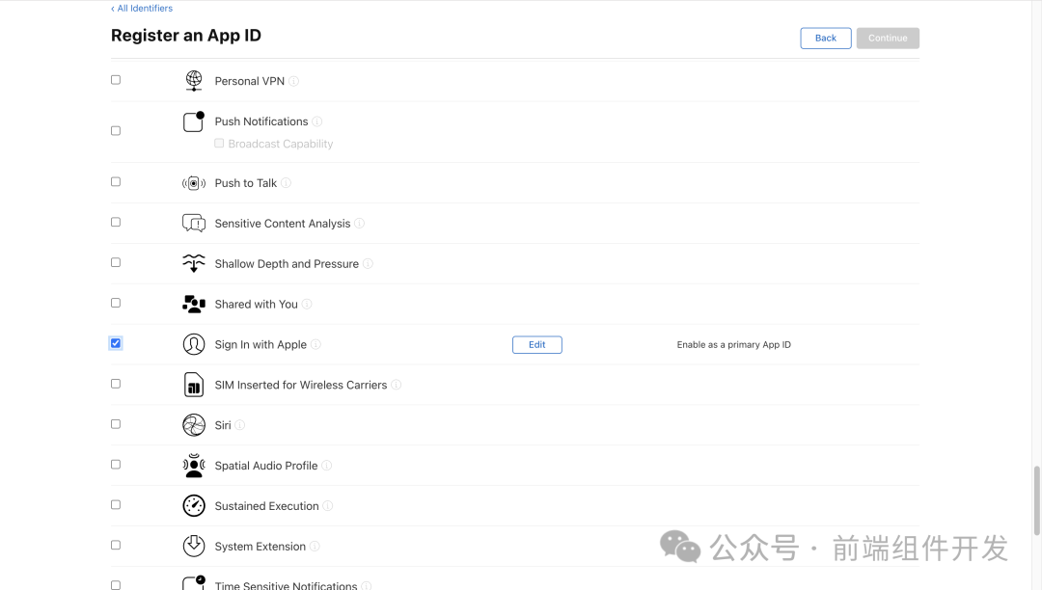Click the 'Siri' capability label
Screen dimensions: 1042x590
click(223, 425)
